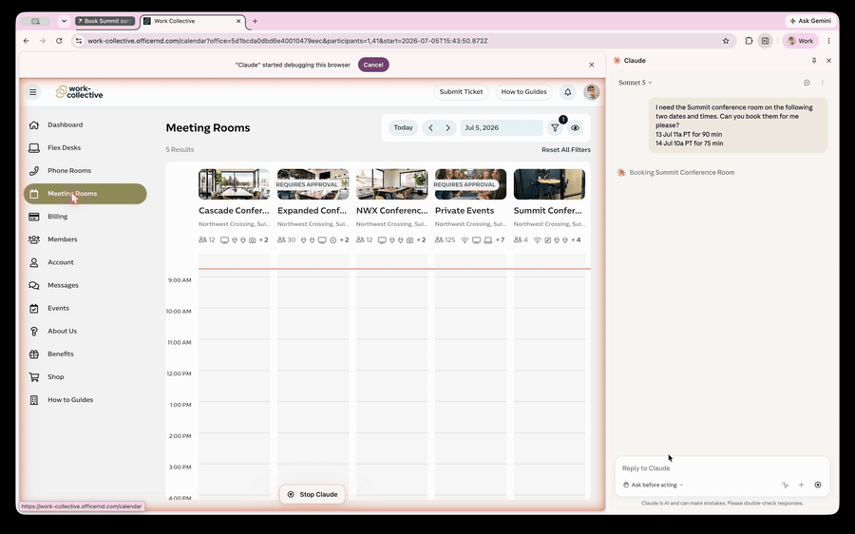Open the calendar filter funnel
The image size is (855, 534).
point(555,127)
